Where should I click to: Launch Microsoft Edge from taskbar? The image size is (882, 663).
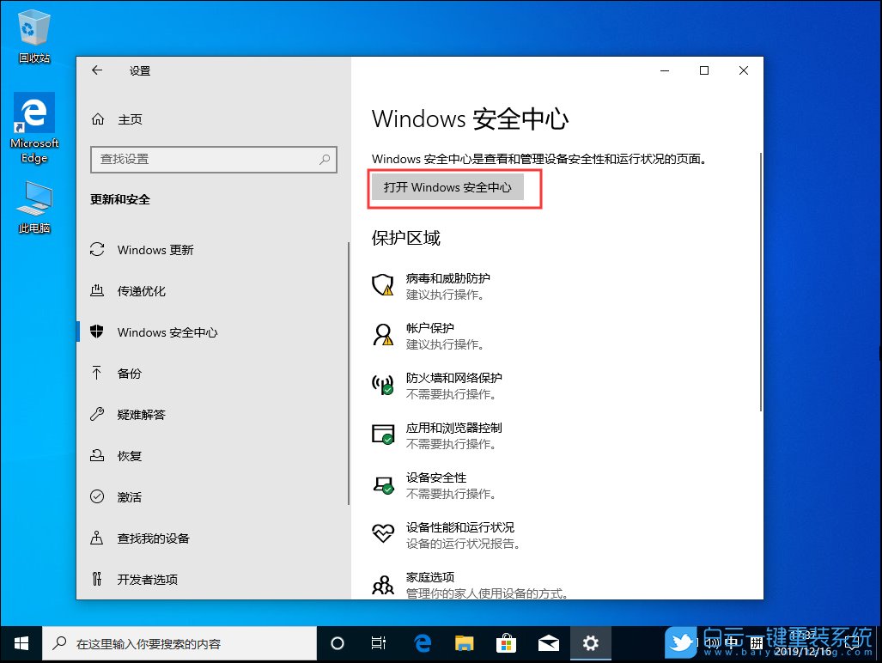(422, 642)
